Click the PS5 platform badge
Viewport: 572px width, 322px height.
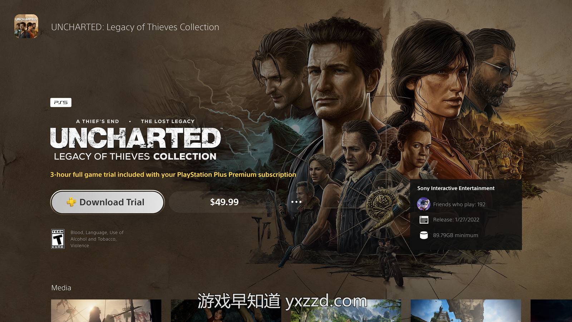(x=61, y=102)
